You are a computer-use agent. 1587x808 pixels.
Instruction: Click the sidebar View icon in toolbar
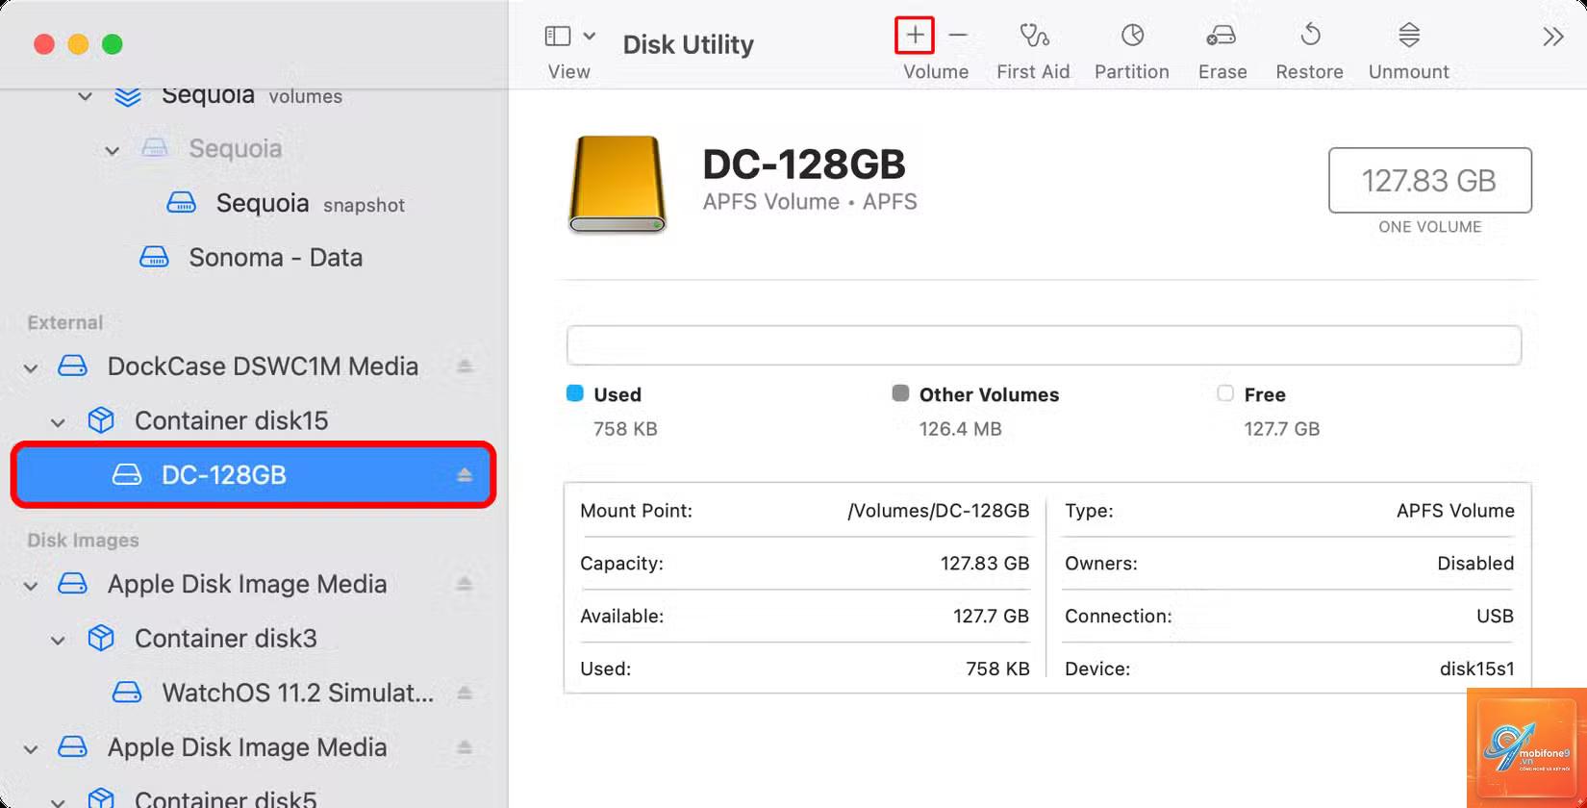[x=558, y=37]
